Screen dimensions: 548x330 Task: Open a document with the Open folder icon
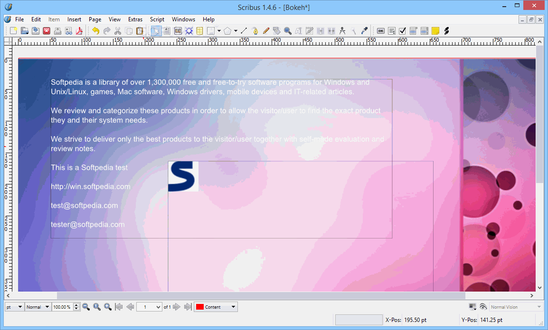point(25,31)
